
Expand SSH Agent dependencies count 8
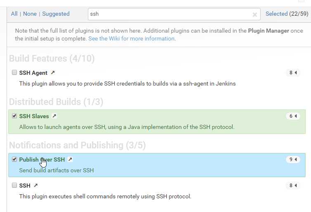(x=293, y=73)
